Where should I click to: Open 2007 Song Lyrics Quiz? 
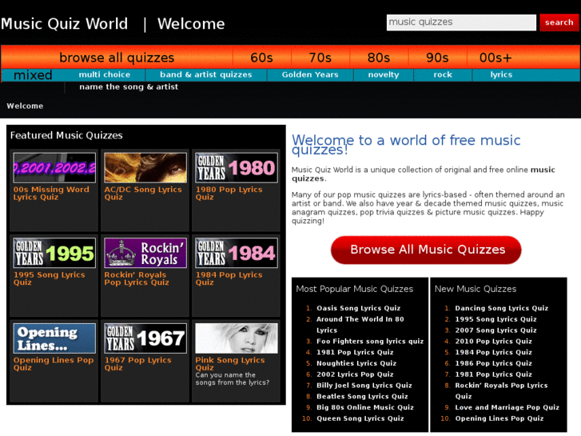tap(495, 330)
